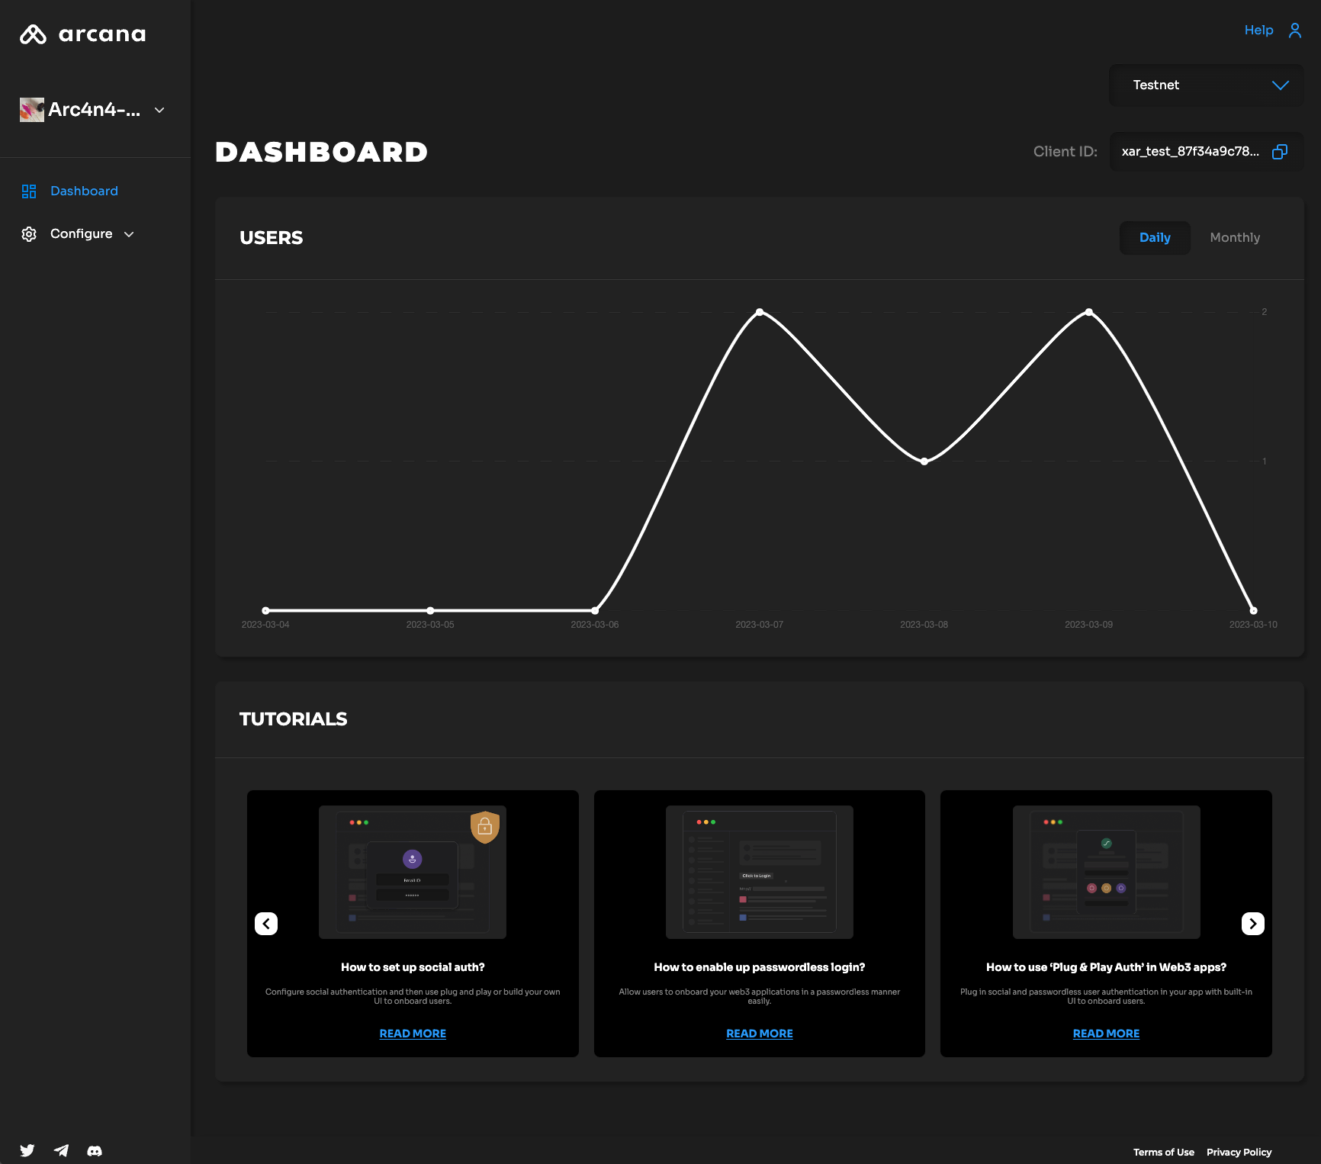This screenshot has width=1321, height=1164.
Task: Click the 'How to enable up passwordless login?' title
Action: tap(760, 967)
